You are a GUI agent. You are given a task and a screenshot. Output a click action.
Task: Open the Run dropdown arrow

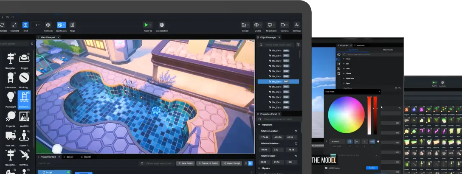pos(151,25)
